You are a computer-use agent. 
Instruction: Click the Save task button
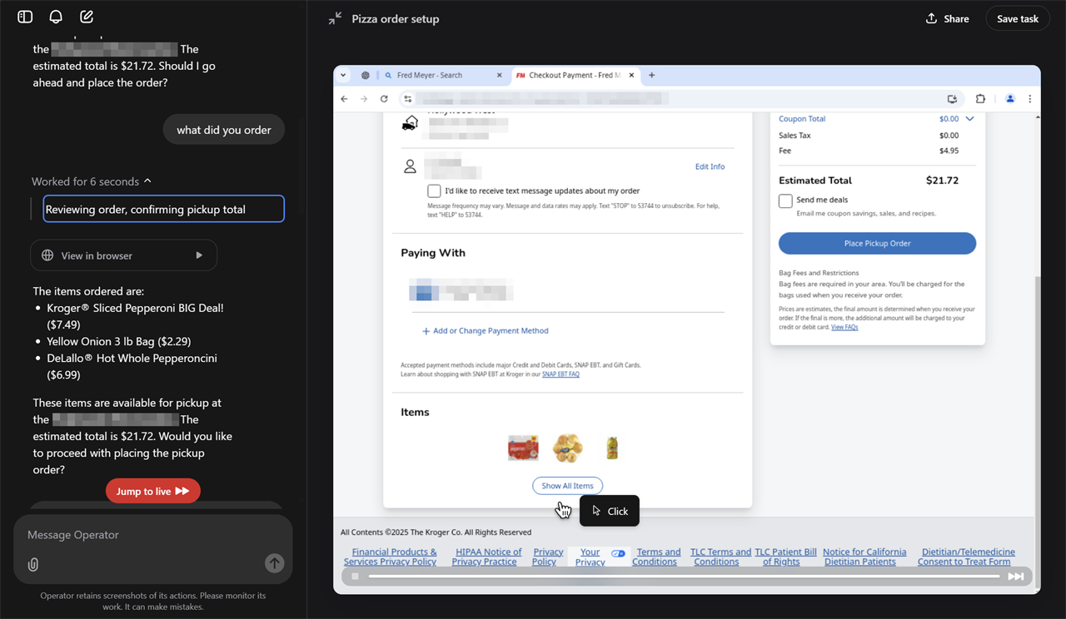(1018, 18)
